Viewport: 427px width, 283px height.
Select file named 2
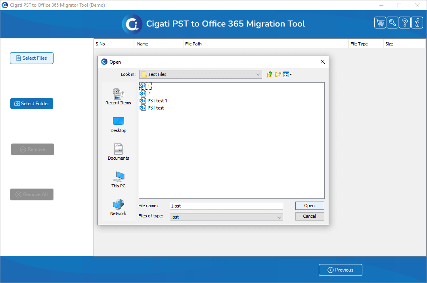tap(145, 93)
